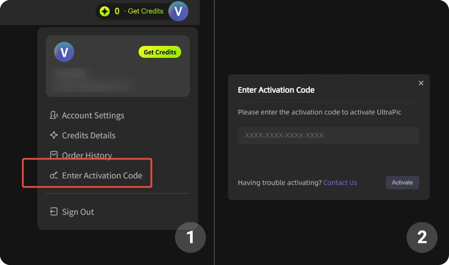
Task: Choose the Enter Activation Code menu label
Action: coord(102,175)
